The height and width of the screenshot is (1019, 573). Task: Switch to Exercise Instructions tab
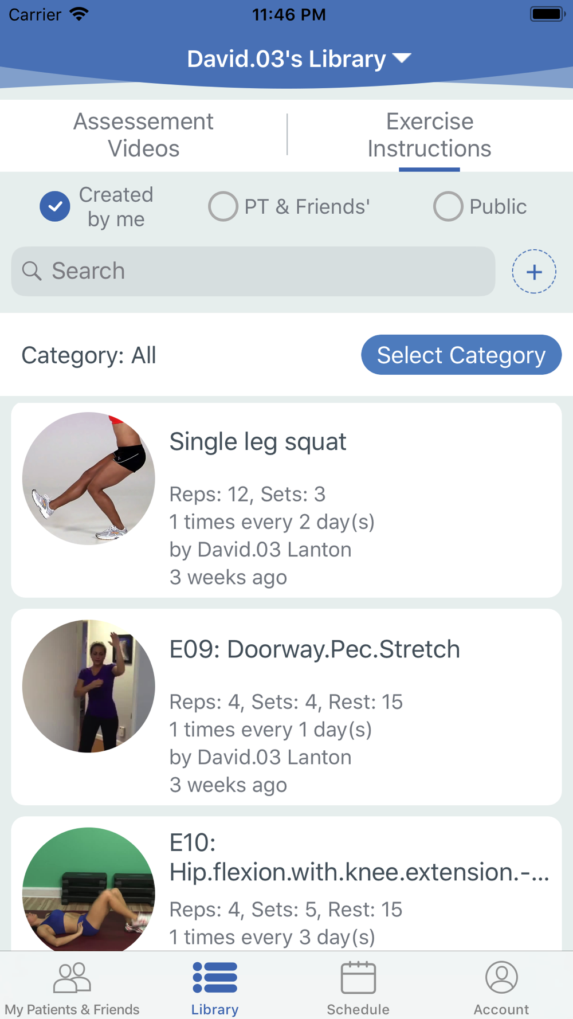coord(429,135)
